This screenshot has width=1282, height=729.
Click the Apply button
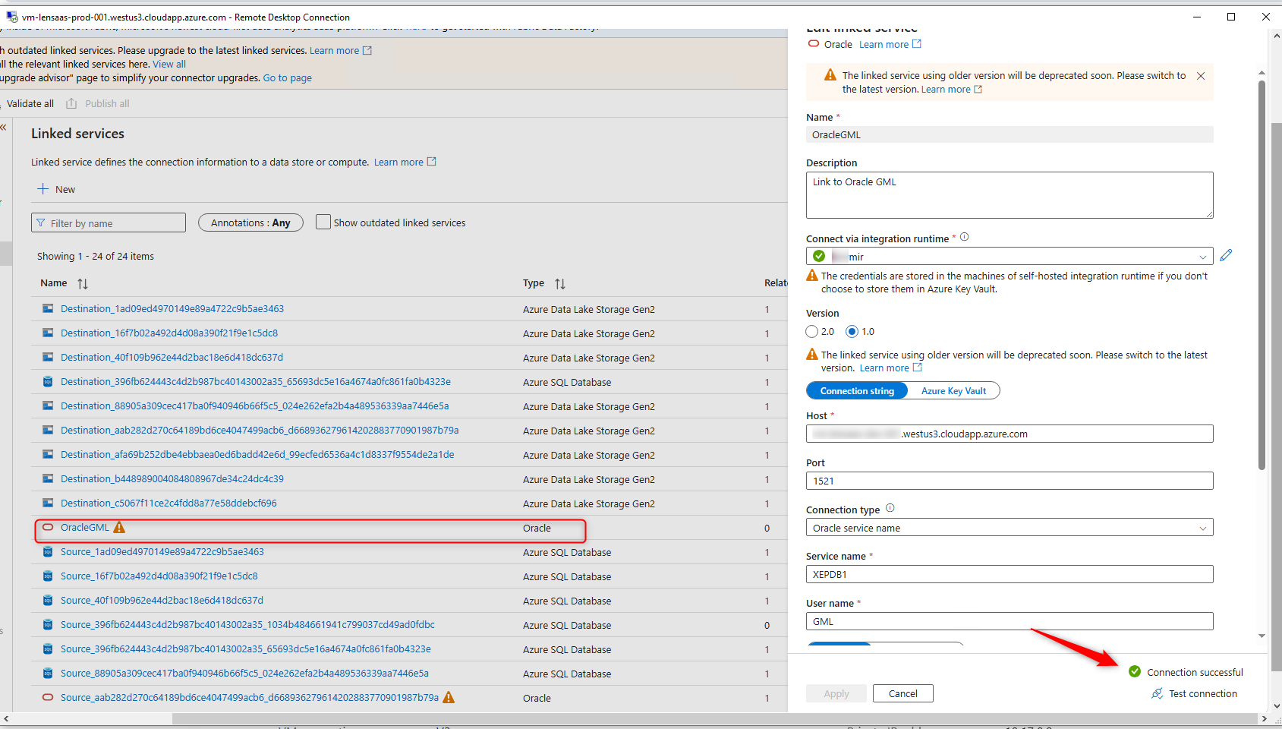pos(836,693)
